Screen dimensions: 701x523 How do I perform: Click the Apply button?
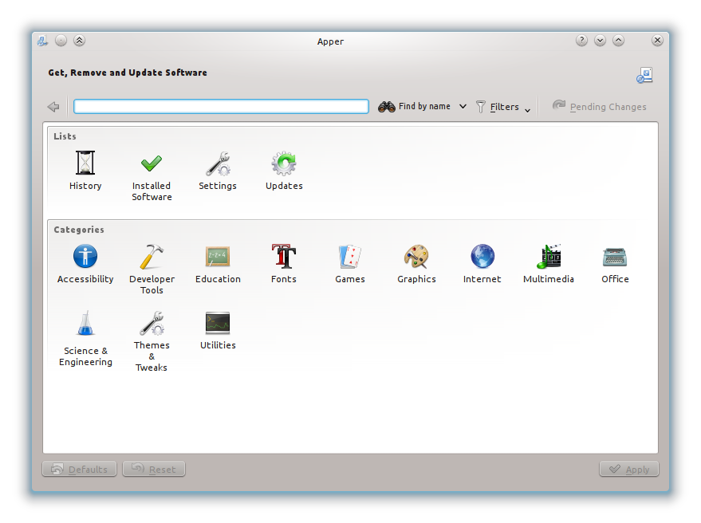point(629,469)
